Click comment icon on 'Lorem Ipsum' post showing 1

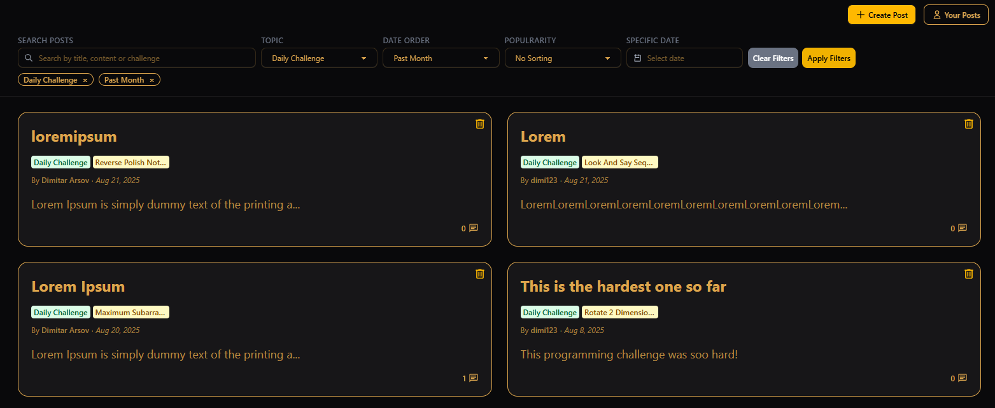474,378
